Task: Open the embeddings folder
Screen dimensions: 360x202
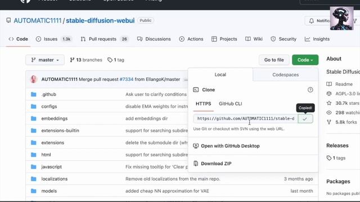Action: (x=55, y=118)
